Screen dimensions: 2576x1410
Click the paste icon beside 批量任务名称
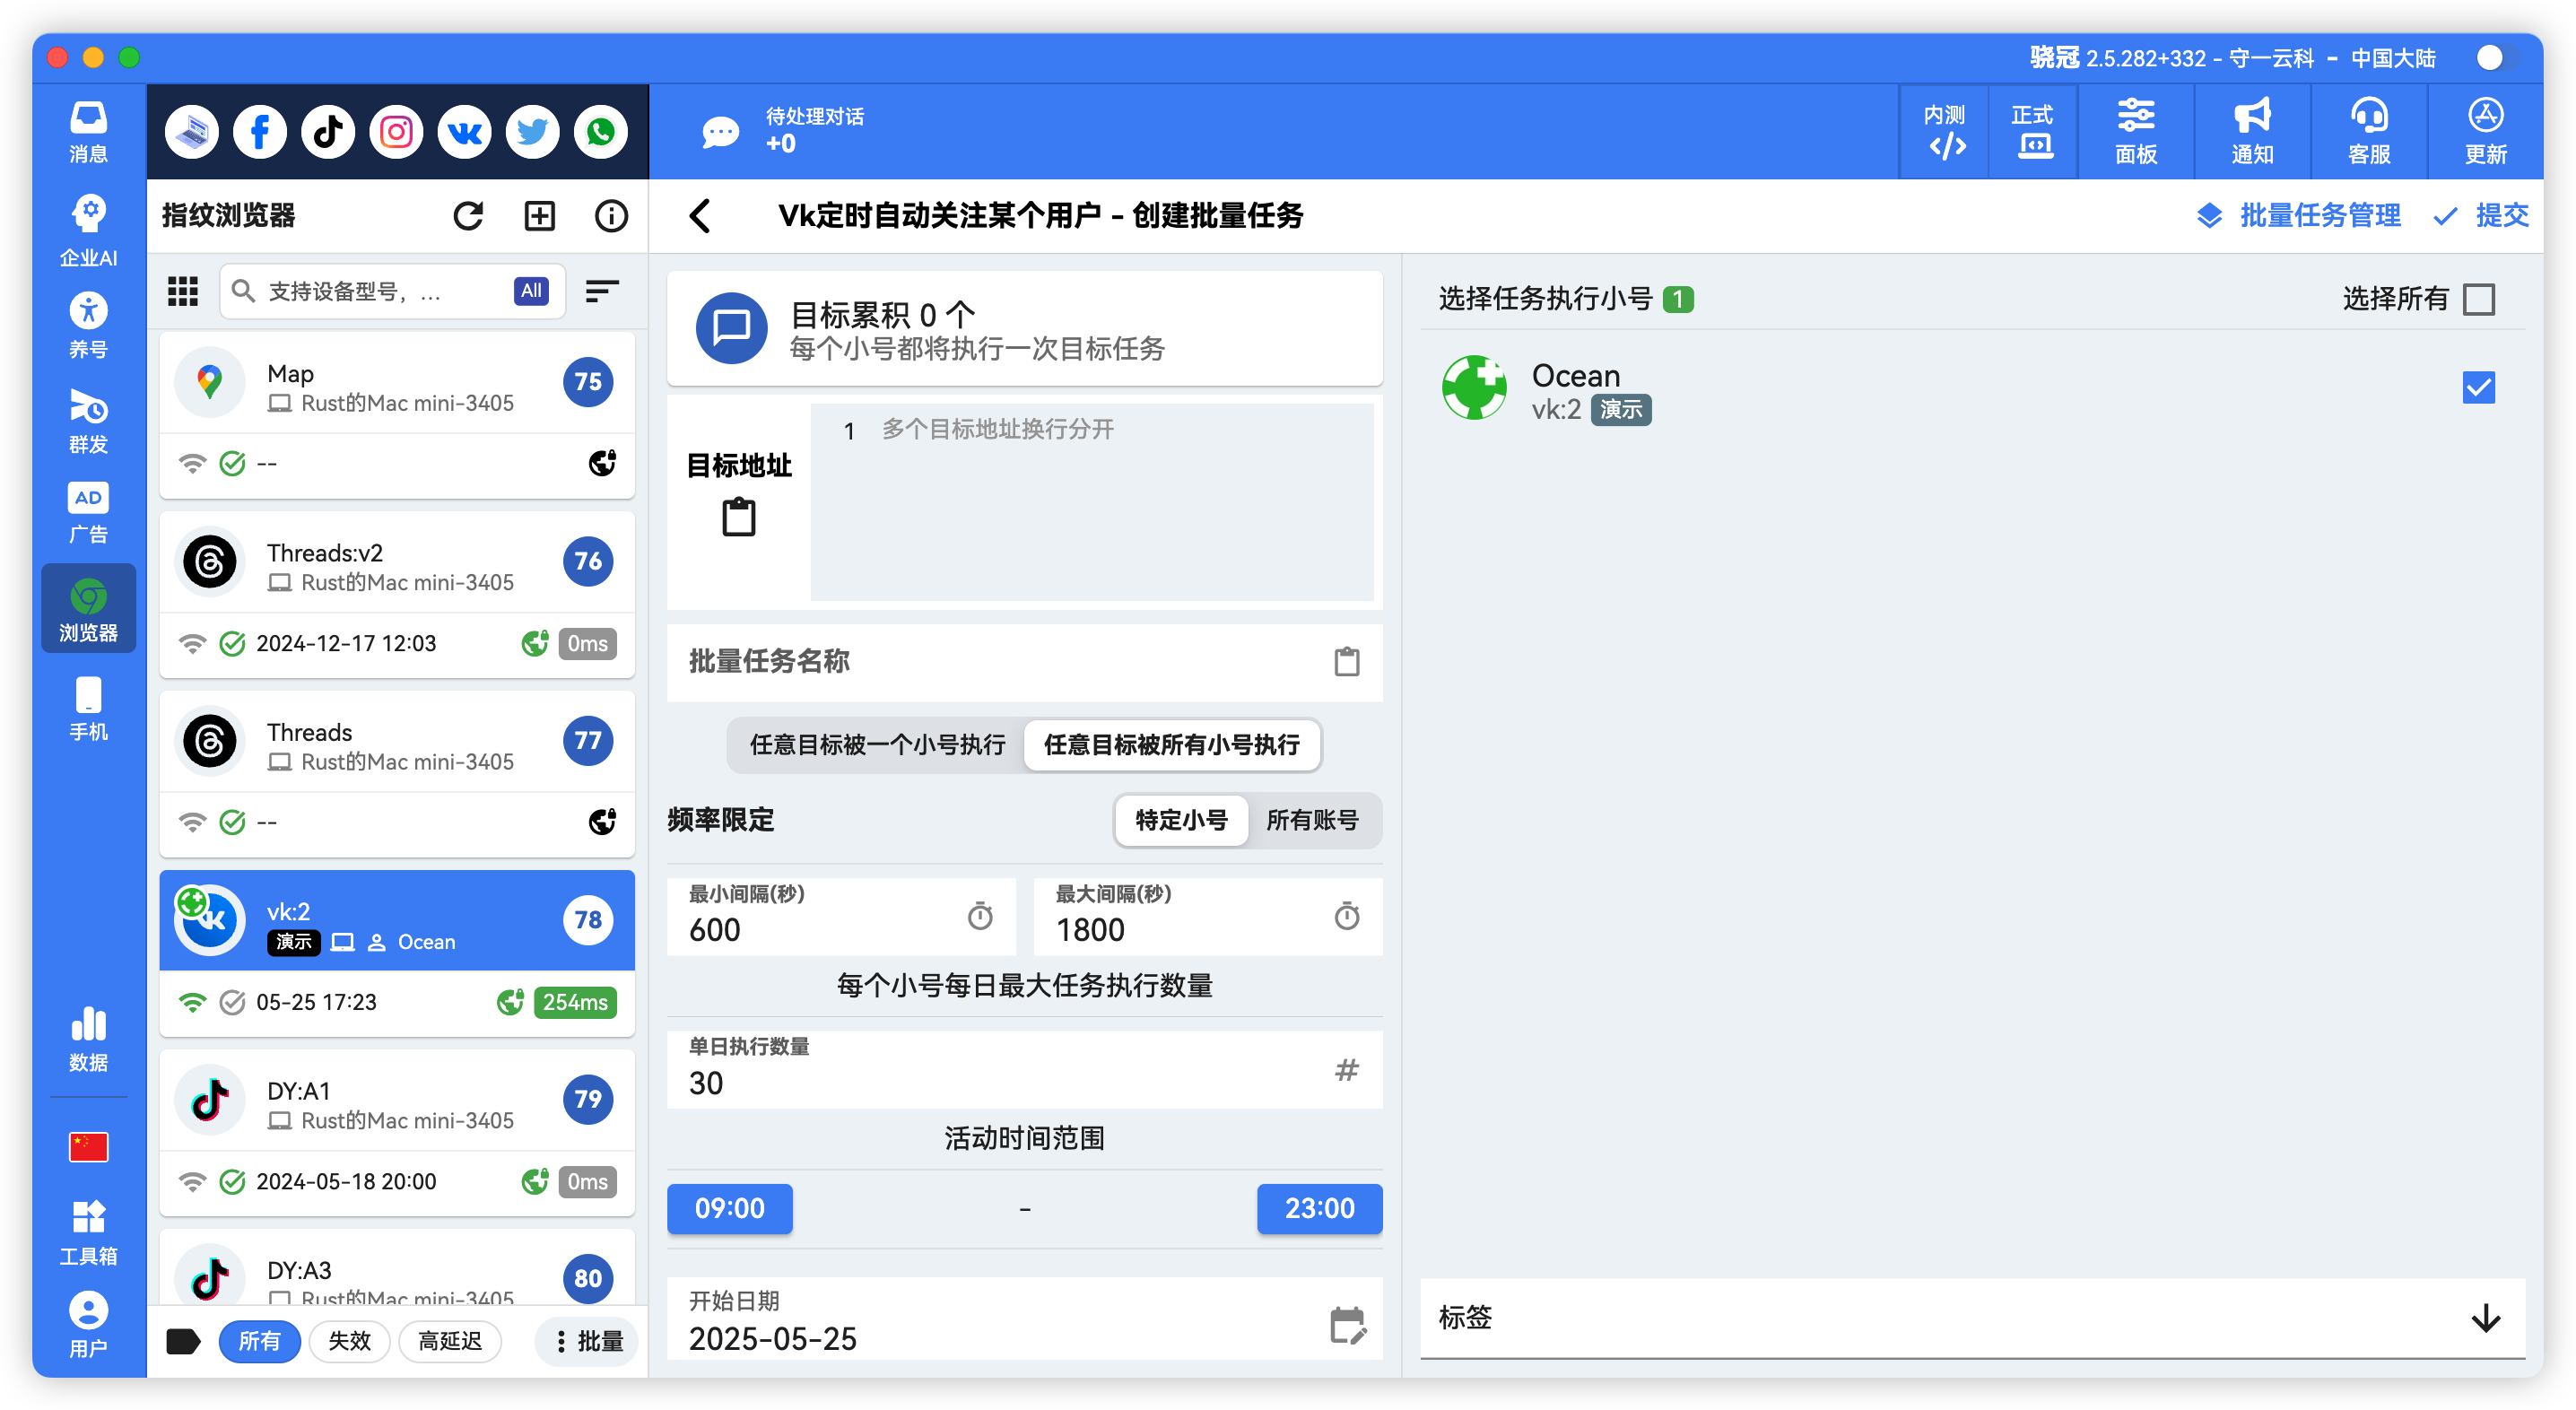pyautogui.click(x=1347, y=662)
